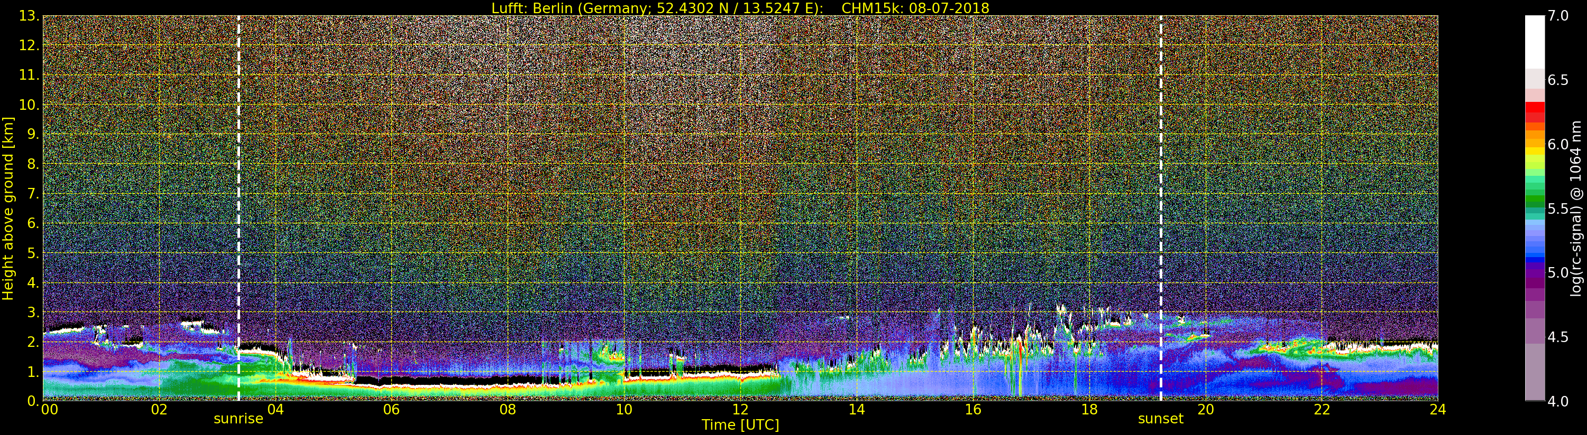Click the "14" time axis tick label

point(857,410)
